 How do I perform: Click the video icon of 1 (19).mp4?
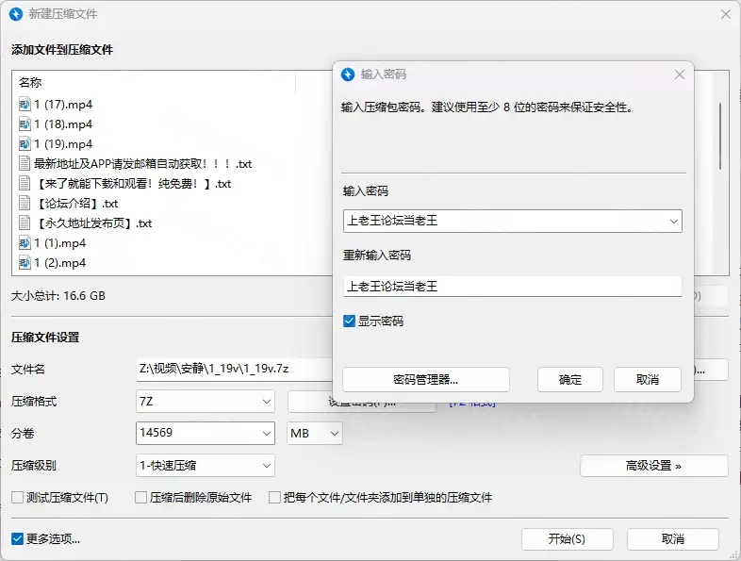point(25,143)
